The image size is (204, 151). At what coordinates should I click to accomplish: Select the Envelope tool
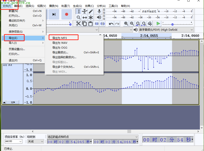coord(84,11)
